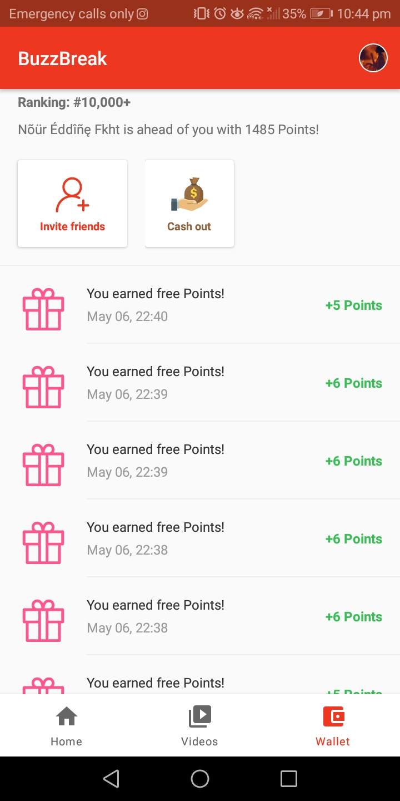Tap the profile avatar picture

coord(373,58)
